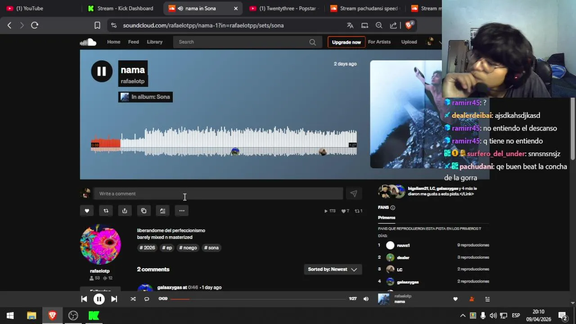Open In album: Sona link
This screenshot has height=324, width=576.
click(x=150, y=97)
